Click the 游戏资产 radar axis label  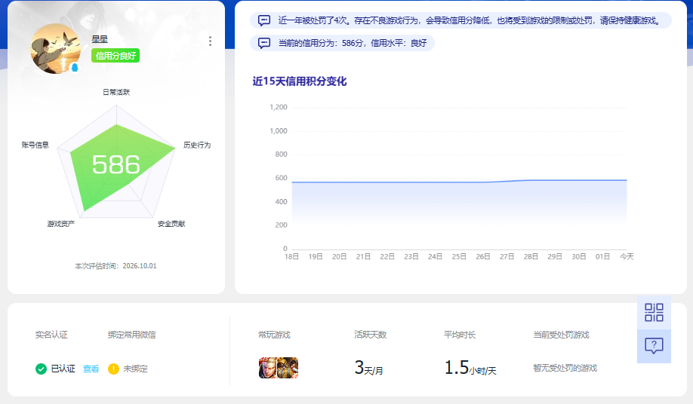pos(61,224)
